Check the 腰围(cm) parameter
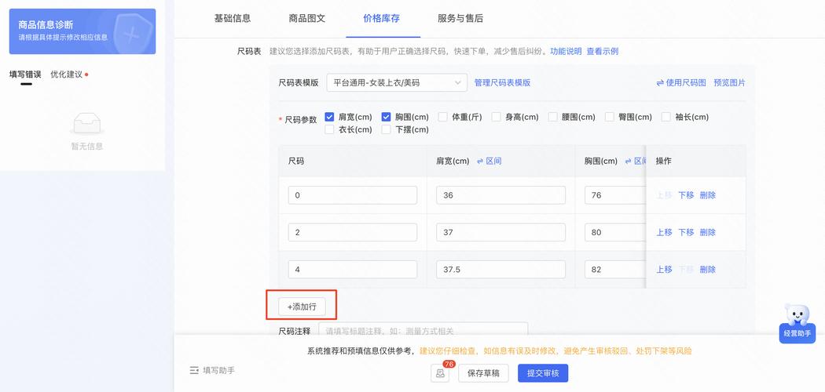 [x=552, y=117]
